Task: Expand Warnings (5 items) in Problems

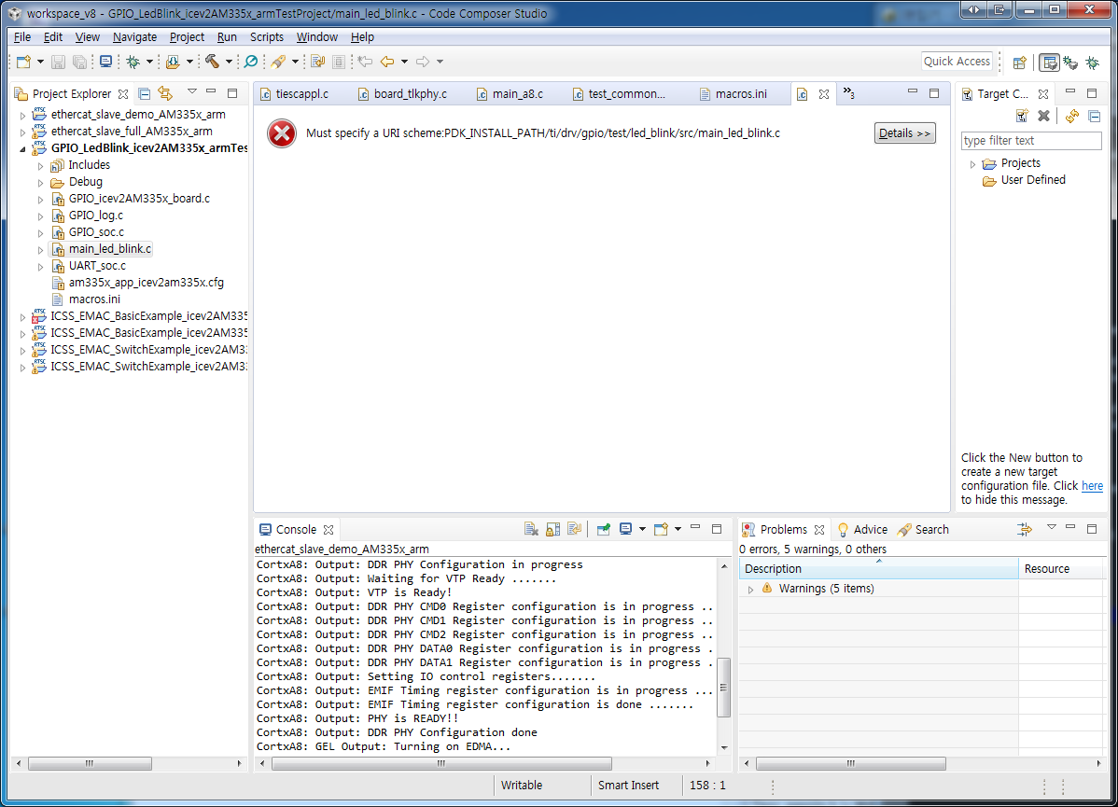Action: 750,590
